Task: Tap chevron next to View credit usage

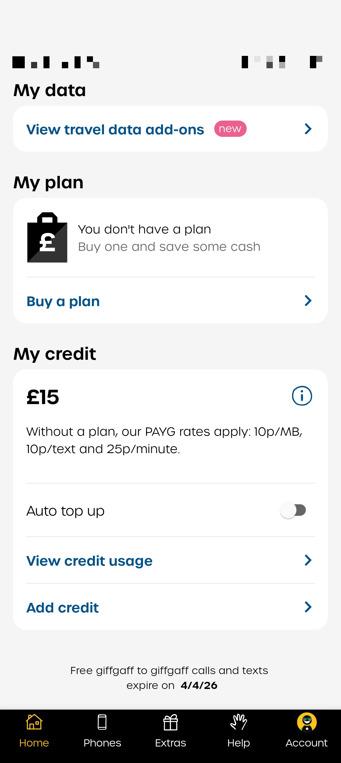Action: point(308,560)
